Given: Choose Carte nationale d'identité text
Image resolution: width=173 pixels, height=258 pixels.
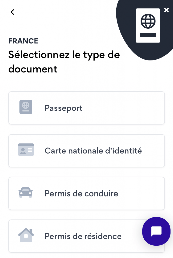Looking at the screenshot, I should tap(93, 151).
